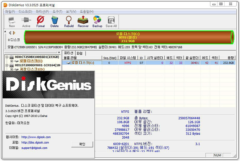The image size is (240, 161).
Task: Click the 07 ID cell in the table
Action: [141, 63]
